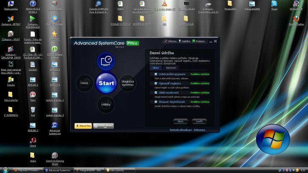The image size is (308, 173).
Task: Click the yellow Verze Pro button
Action: 83,126
